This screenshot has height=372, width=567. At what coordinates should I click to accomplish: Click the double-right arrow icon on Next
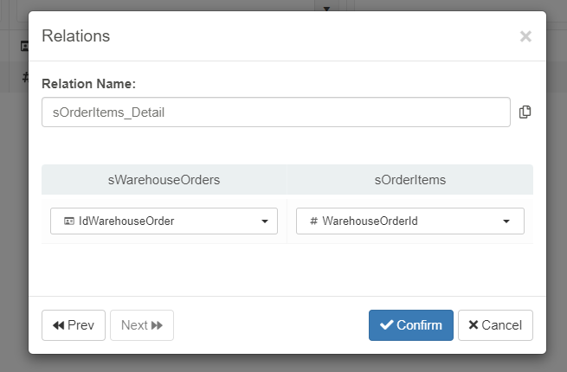click(x=157, y=325)
